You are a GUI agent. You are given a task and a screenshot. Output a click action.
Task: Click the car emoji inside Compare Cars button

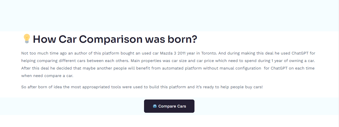tap(155, 106)
